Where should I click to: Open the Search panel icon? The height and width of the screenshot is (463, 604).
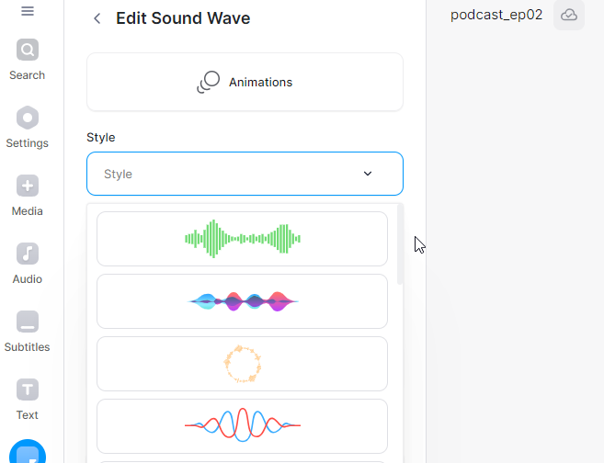tap(28, 50)
